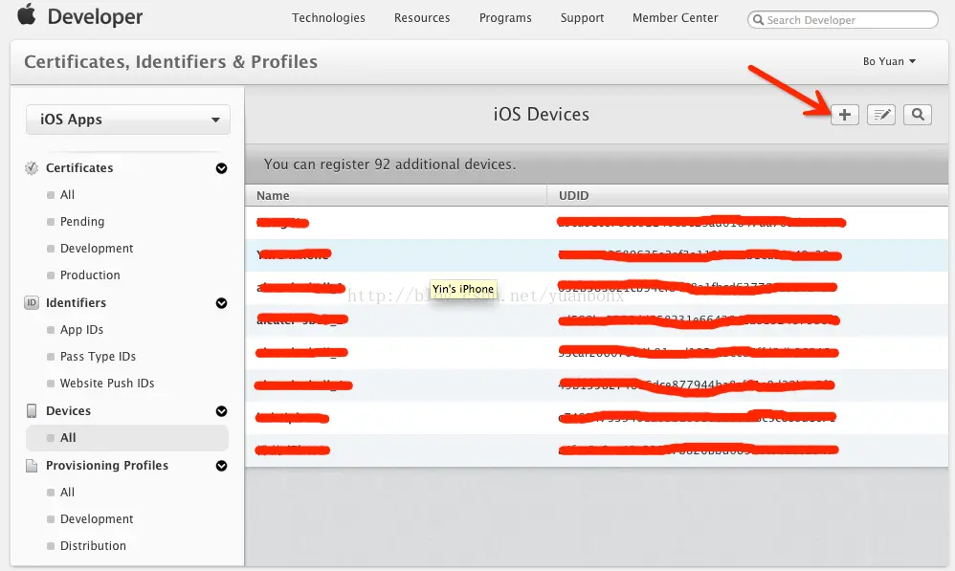Click the Identifiers ID badge icon
The image size is (955, 571).
click(31, 302)
